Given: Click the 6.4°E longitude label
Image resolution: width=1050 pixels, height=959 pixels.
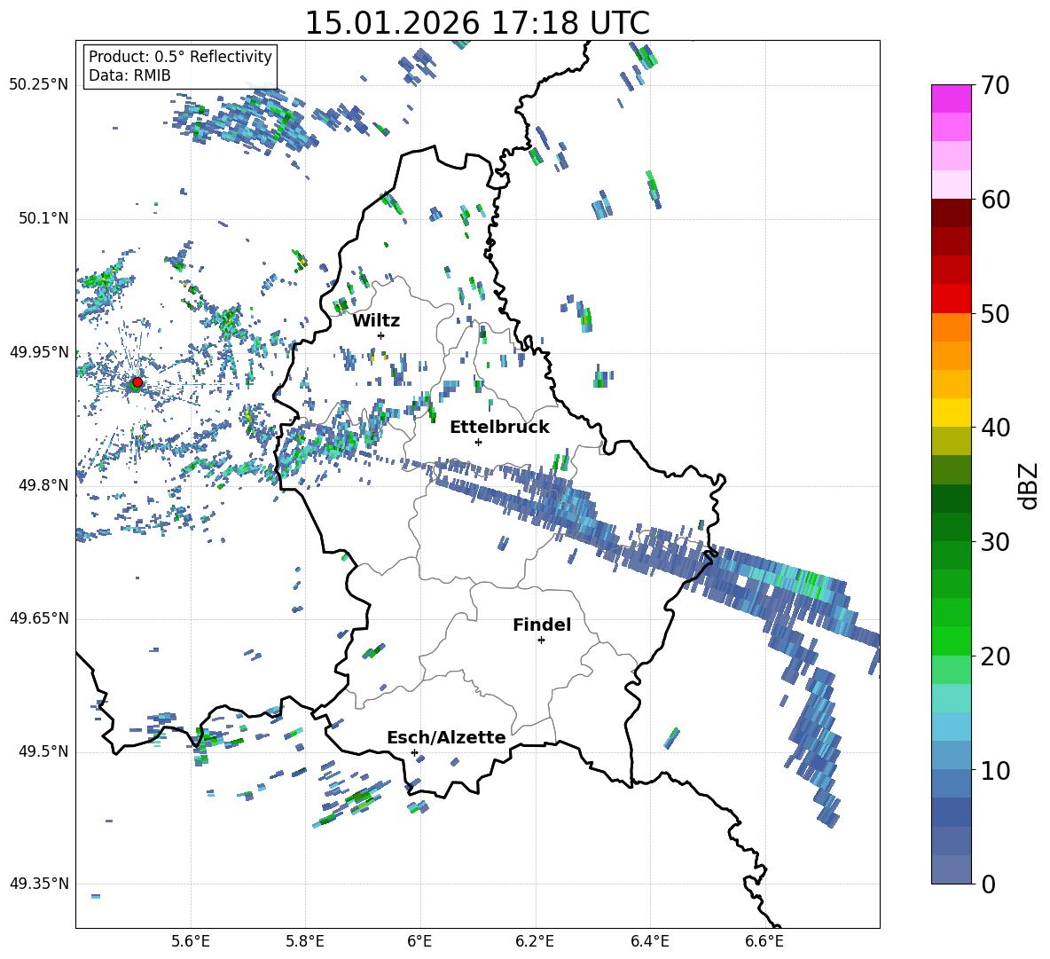Looking at the screenshot, I should pos(649,941).
